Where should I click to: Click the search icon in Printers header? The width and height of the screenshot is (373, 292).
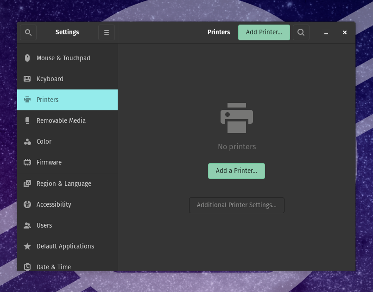tap(301, 32)
